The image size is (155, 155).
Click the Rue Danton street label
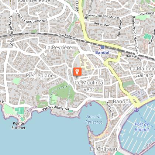click(134, 58)
